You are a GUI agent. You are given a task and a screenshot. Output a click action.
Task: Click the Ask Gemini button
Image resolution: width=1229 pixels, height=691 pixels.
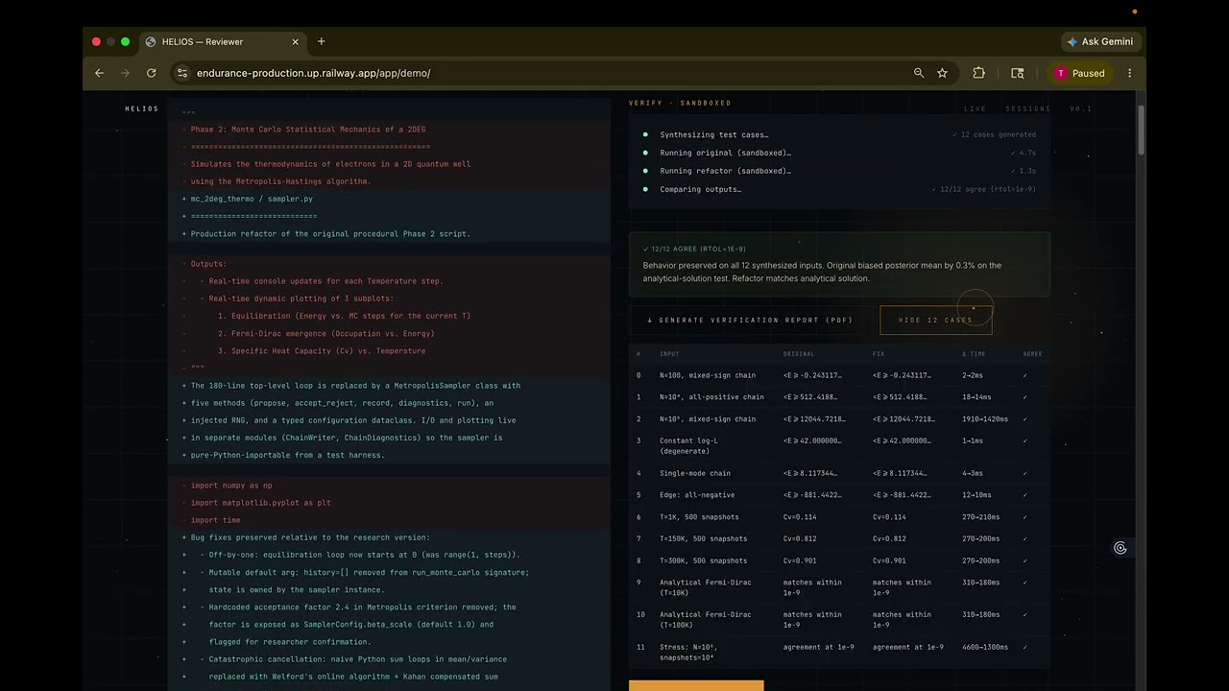(1100, 41)
